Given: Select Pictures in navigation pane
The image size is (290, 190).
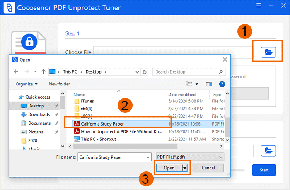Looking at the screenshot, I should tap(32, 132).
